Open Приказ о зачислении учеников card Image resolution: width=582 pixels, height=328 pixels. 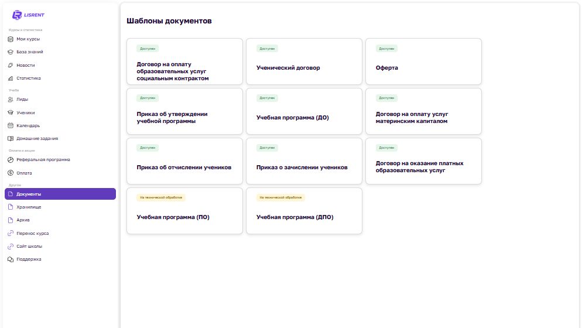click(304, 161)
